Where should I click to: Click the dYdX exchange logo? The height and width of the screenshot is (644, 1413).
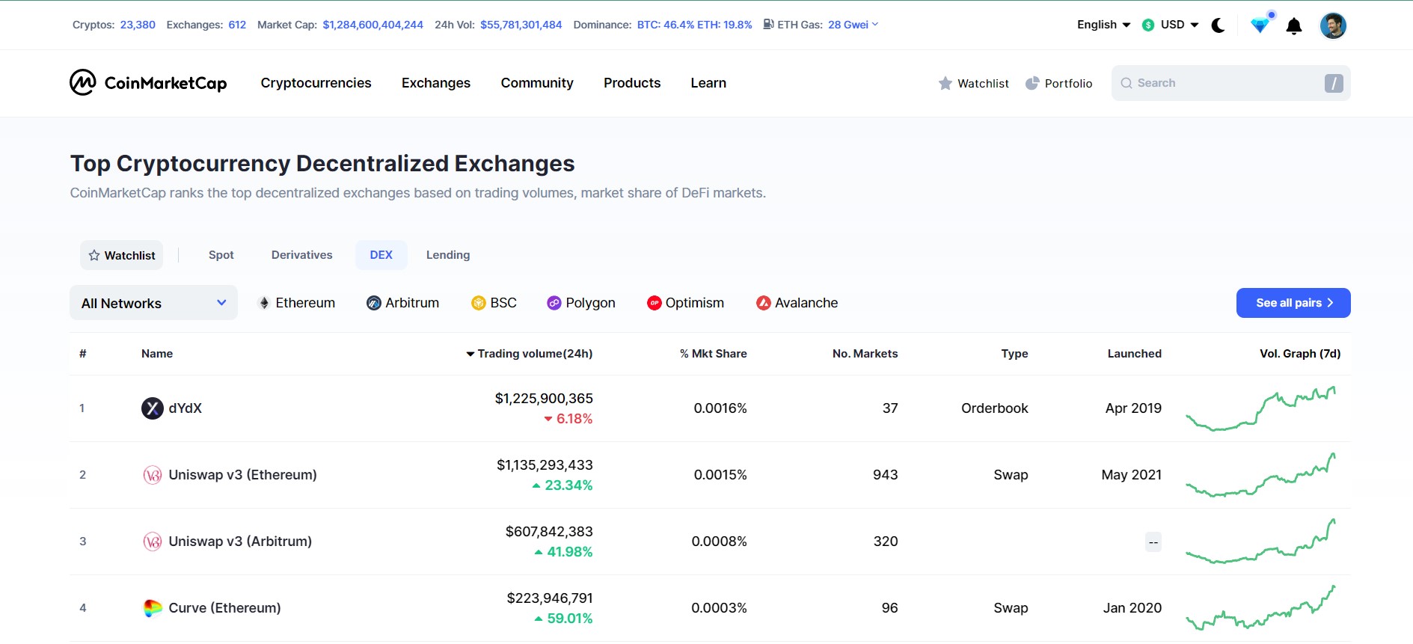coord(153,408)
